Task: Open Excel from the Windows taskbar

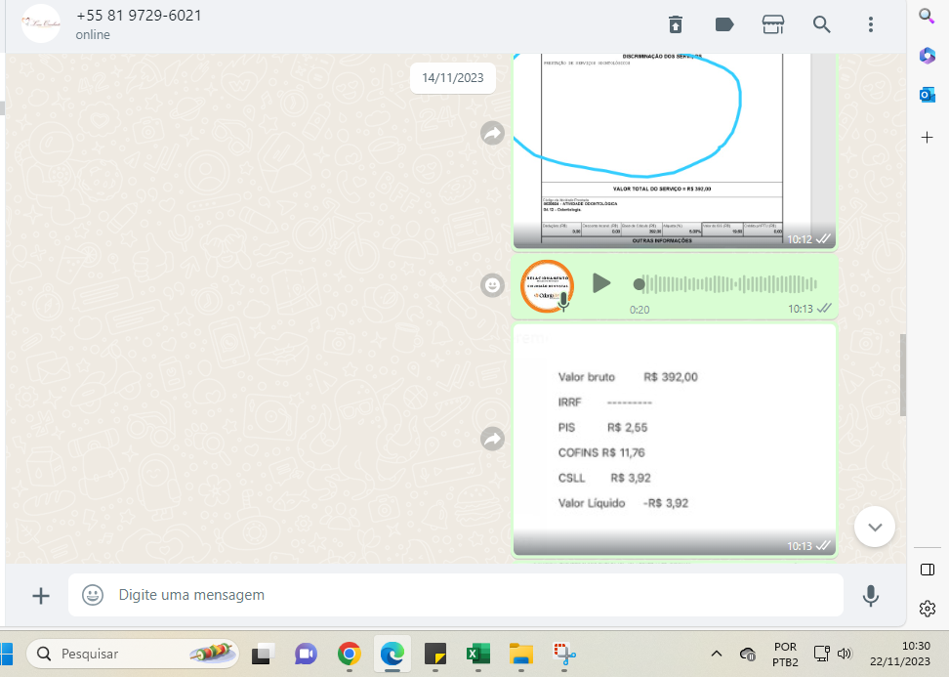Action: 478,654
